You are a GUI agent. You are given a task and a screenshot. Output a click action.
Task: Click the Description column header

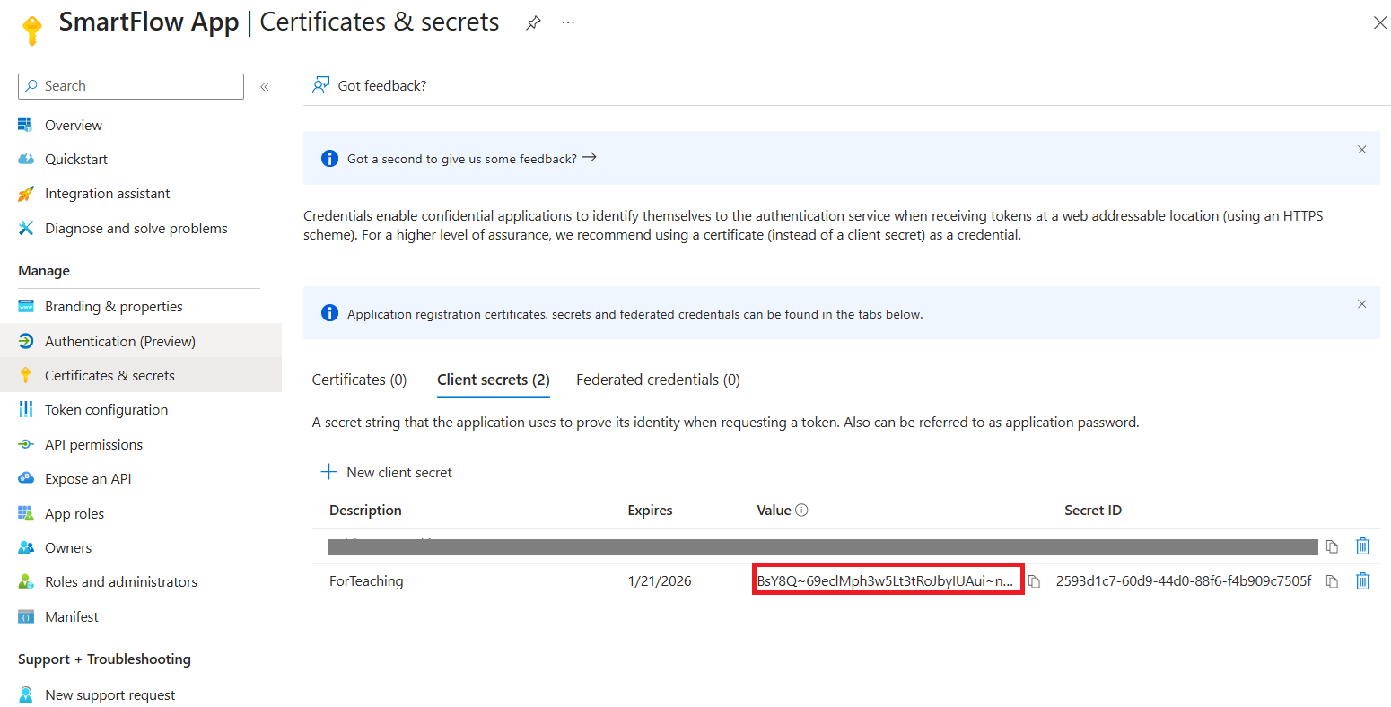[x=365, y=510]
